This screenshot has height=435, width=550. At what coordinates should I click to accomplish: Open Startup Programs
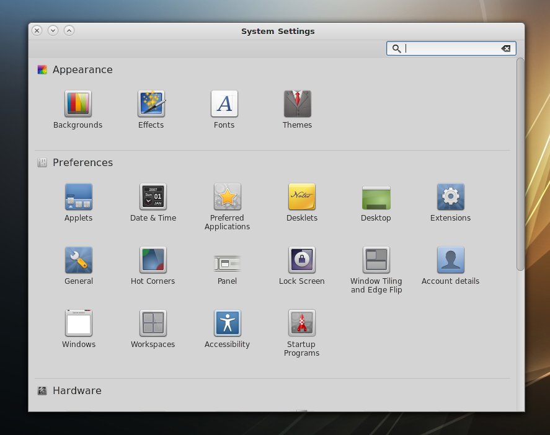pos(302,323)
